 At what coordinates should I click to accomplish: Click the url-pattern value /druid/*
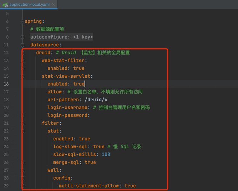pyautogui.click(x=95, y=100)
